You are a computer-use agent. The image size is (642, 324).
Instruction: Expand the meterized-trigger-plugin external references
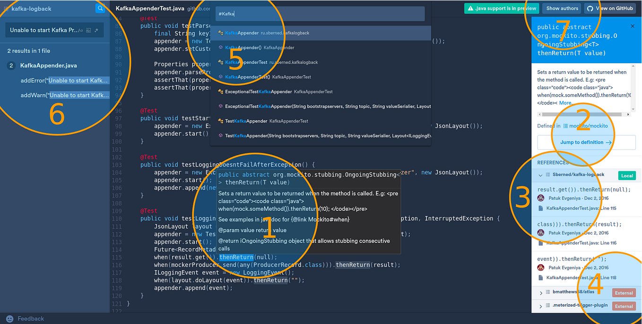tap(542, 305)
